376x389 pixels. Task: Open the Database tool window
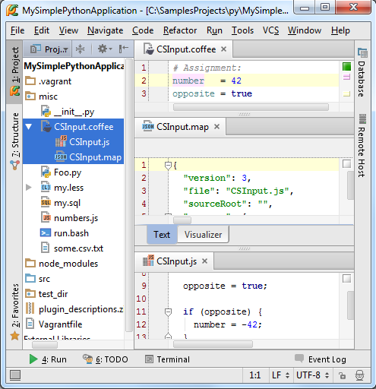click(x=362, y=73)
